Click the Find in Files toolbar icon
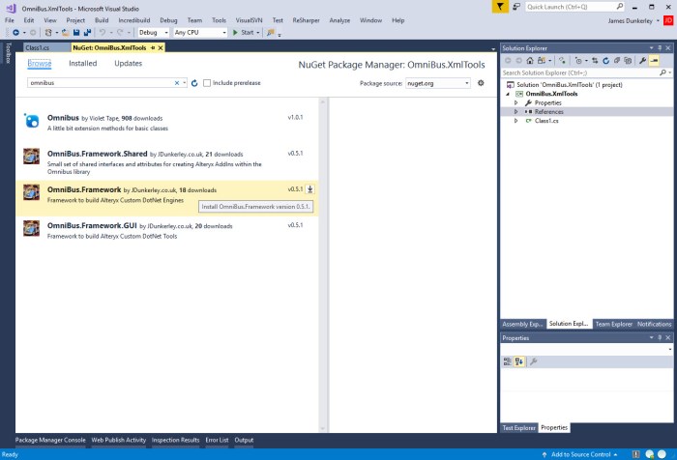Image resolution: width=677 pixels, height=460 pixels. pyautogui.click(x=270, y=32)
